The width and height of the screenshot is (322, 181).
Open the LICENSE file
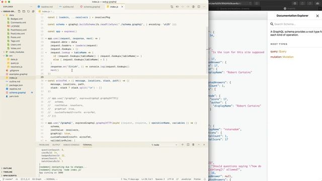[15, 26]
